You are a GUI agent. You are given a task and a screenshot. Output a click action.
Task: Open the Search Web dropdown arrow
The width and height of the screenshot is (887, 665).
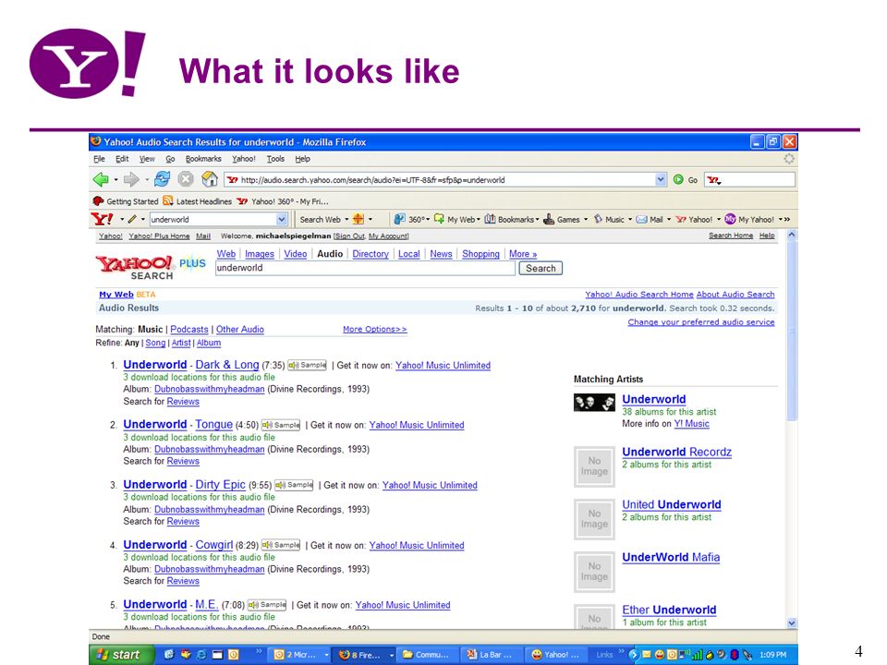pos(346,220)
